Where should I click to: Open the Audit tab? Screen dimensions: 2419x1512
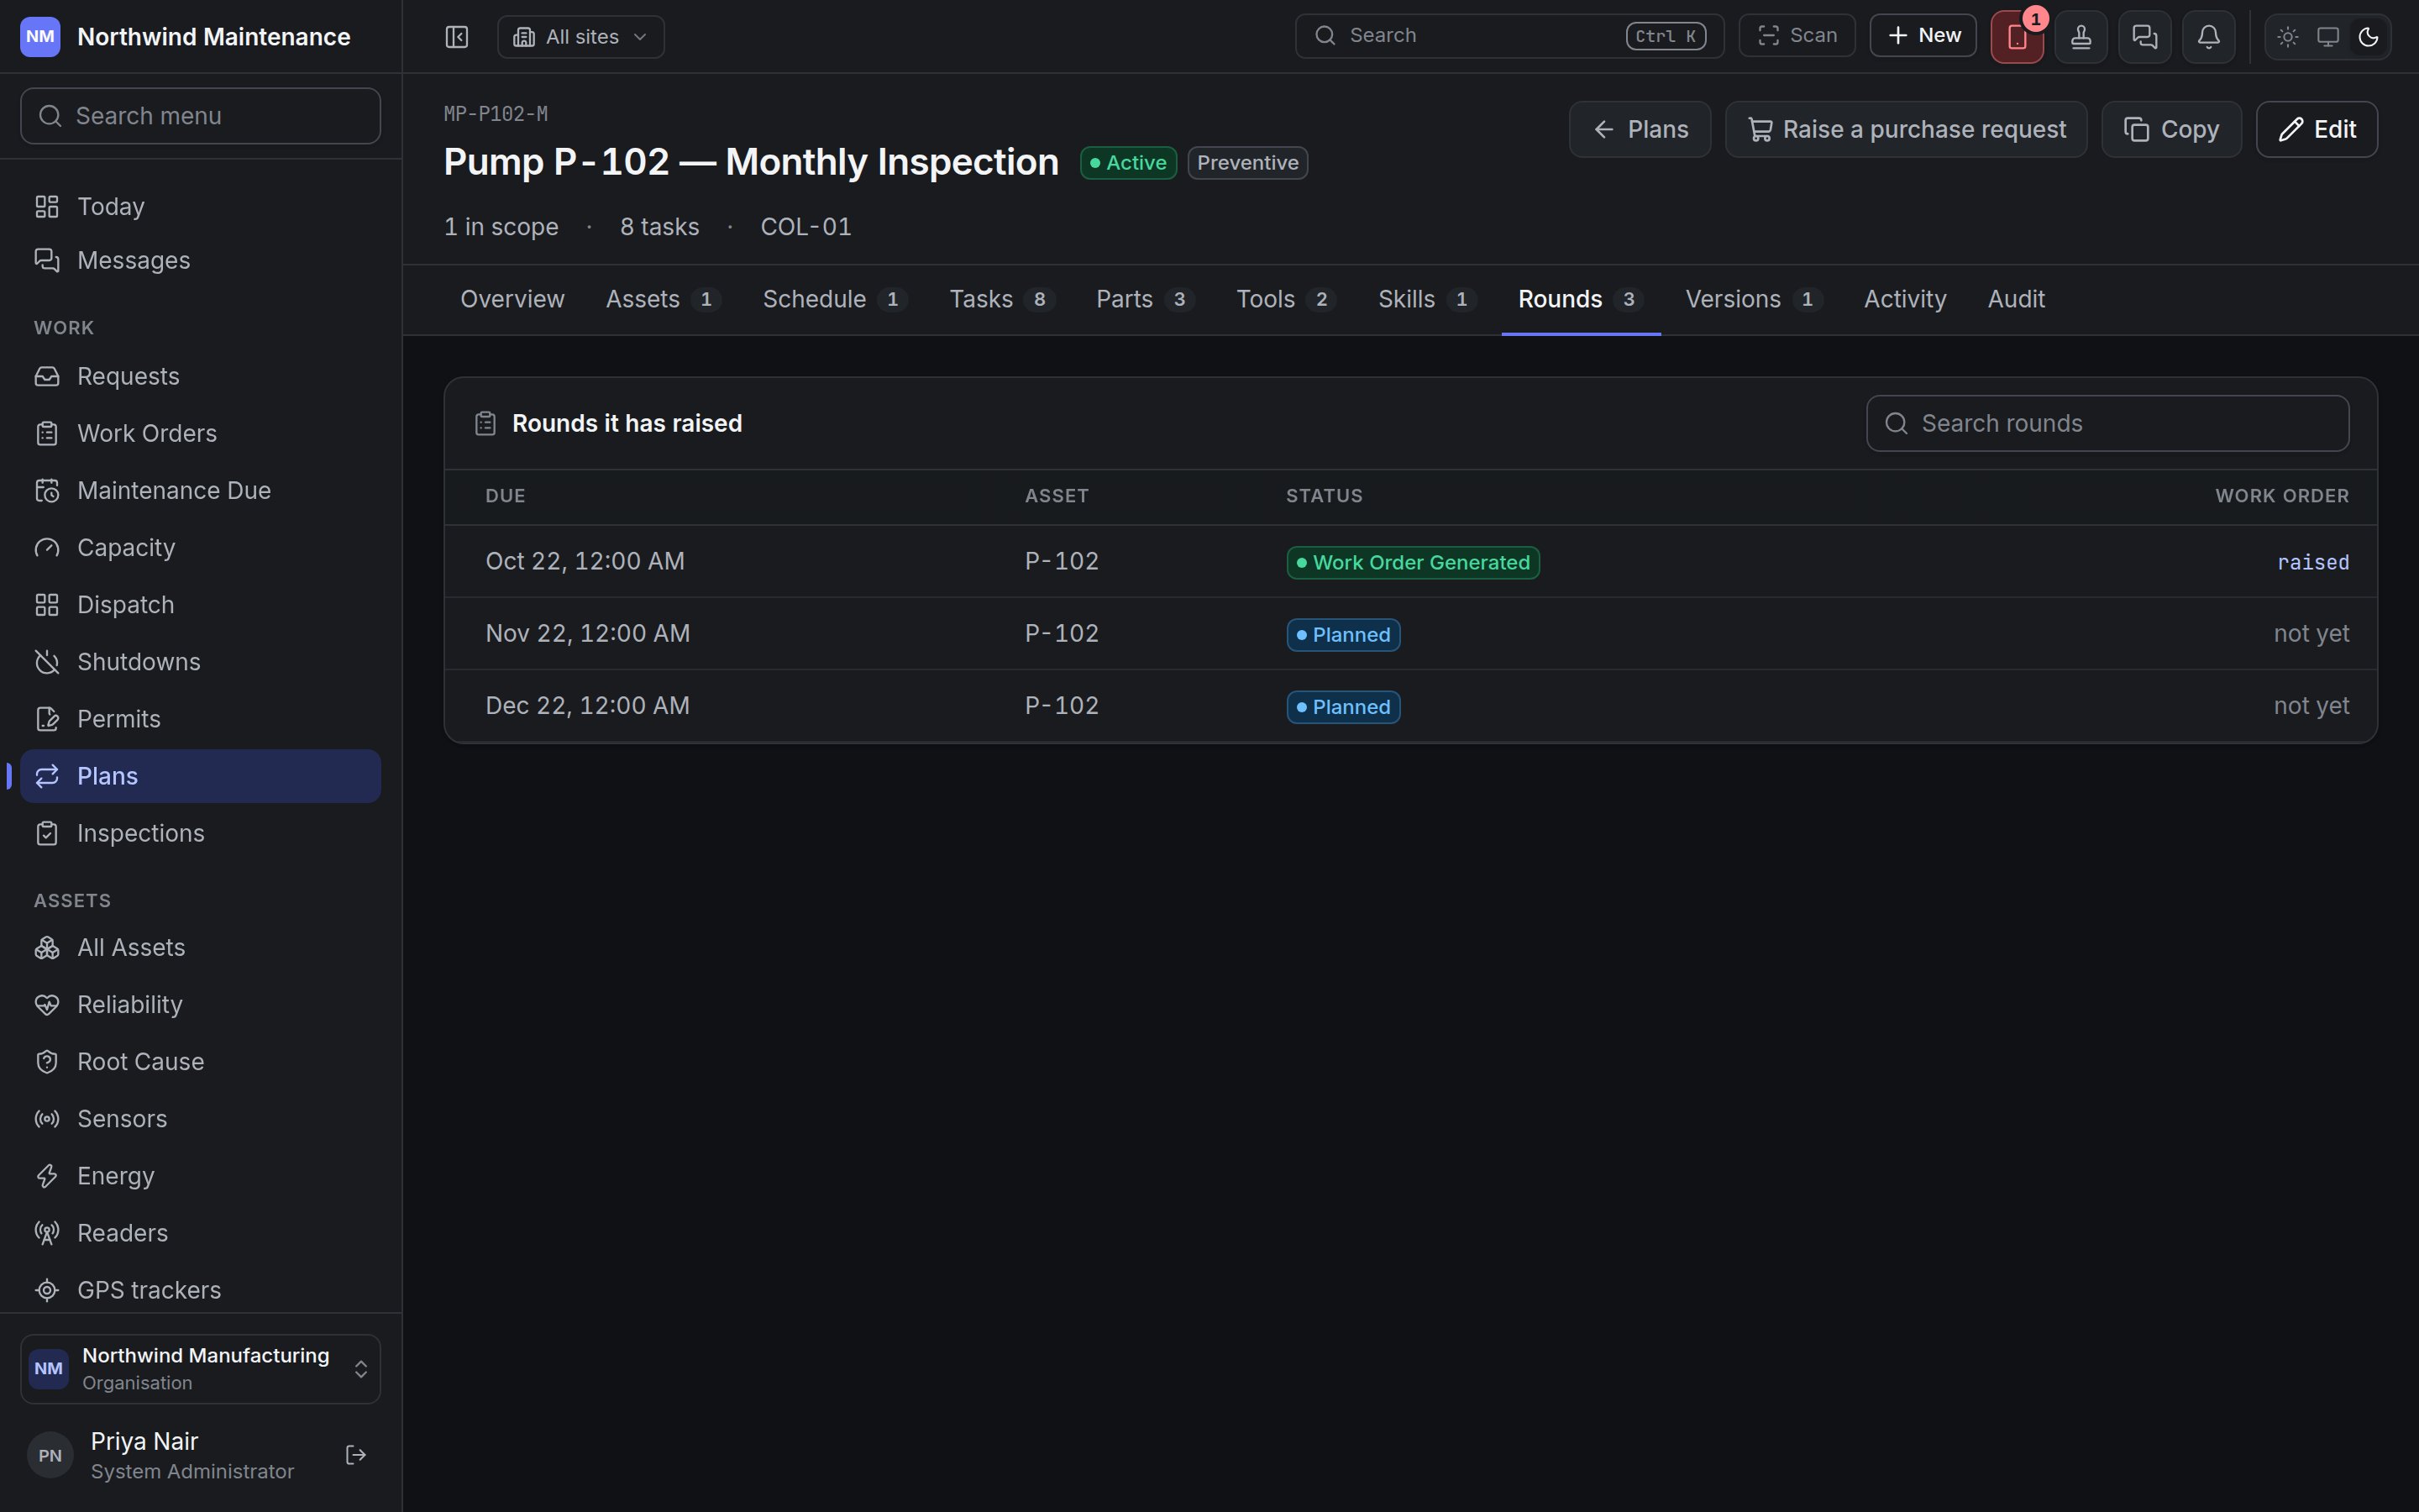(x=2016, y=299)
